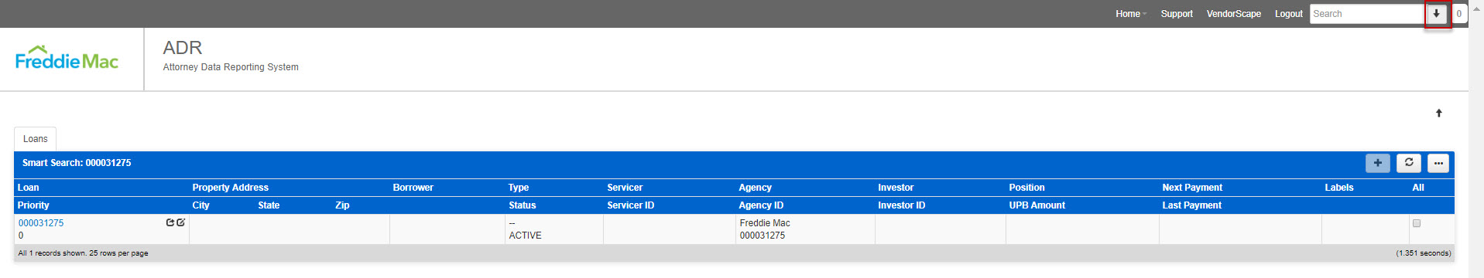Click the down arrow button beside Search

point(1437,14)
